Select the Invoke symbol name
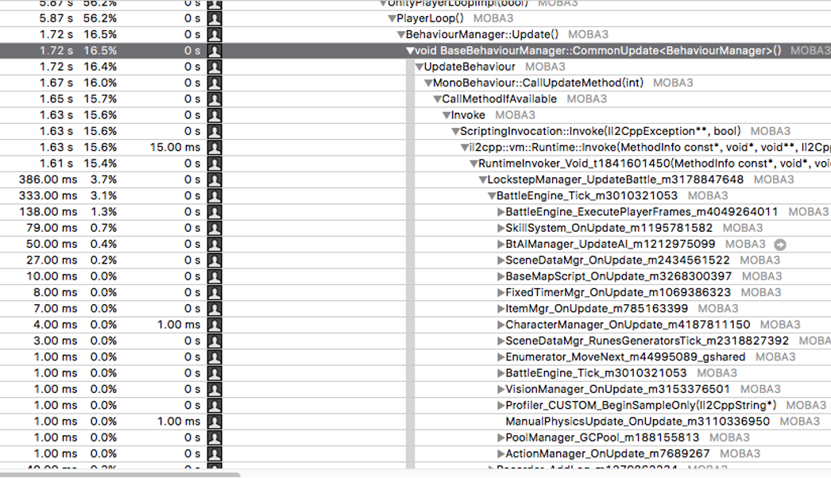 coord(468,115)
